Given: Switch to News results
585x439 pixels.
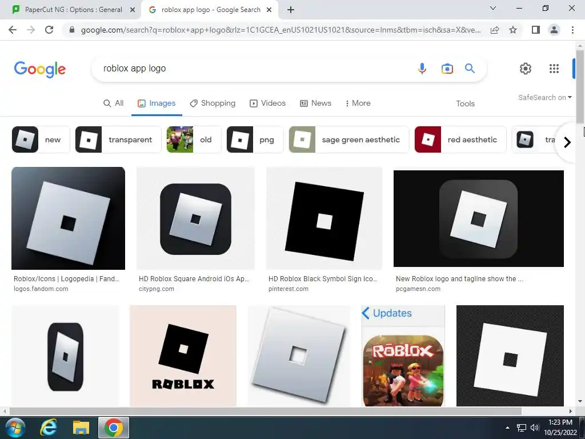Looking at the screenshot, I should (315, 103).
